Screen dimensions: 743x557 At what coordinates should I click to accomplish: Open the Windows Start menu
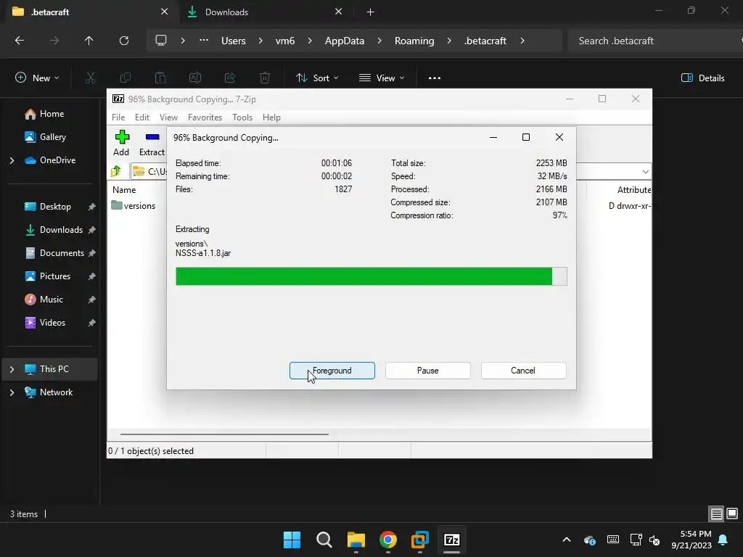pos(292,540)
